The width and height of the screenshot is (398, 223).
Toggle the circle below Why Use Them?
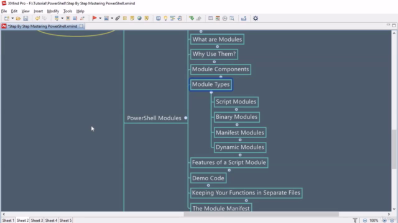point(214,62)
